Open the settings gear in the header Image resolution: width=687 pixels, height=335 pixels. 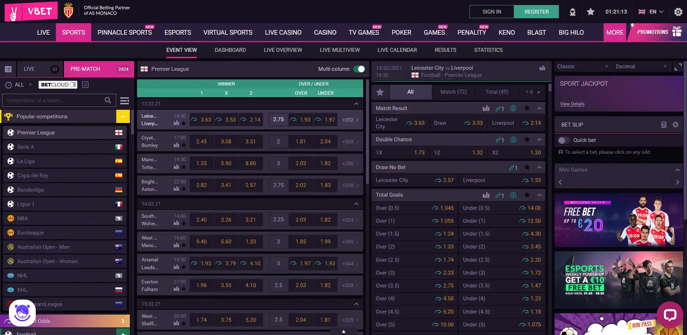[678, 12]
